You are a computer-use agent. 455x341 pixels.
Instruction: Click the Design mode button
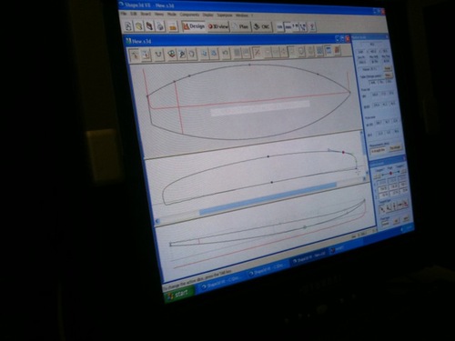pyautogui.click(x=194, y=26)
